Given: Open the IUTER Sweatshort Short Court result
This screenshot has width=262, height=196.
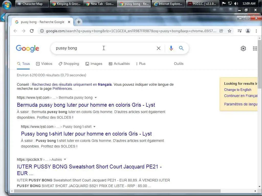Looking at the screenshot, I should pyautogui.click(x=89, y=170).
